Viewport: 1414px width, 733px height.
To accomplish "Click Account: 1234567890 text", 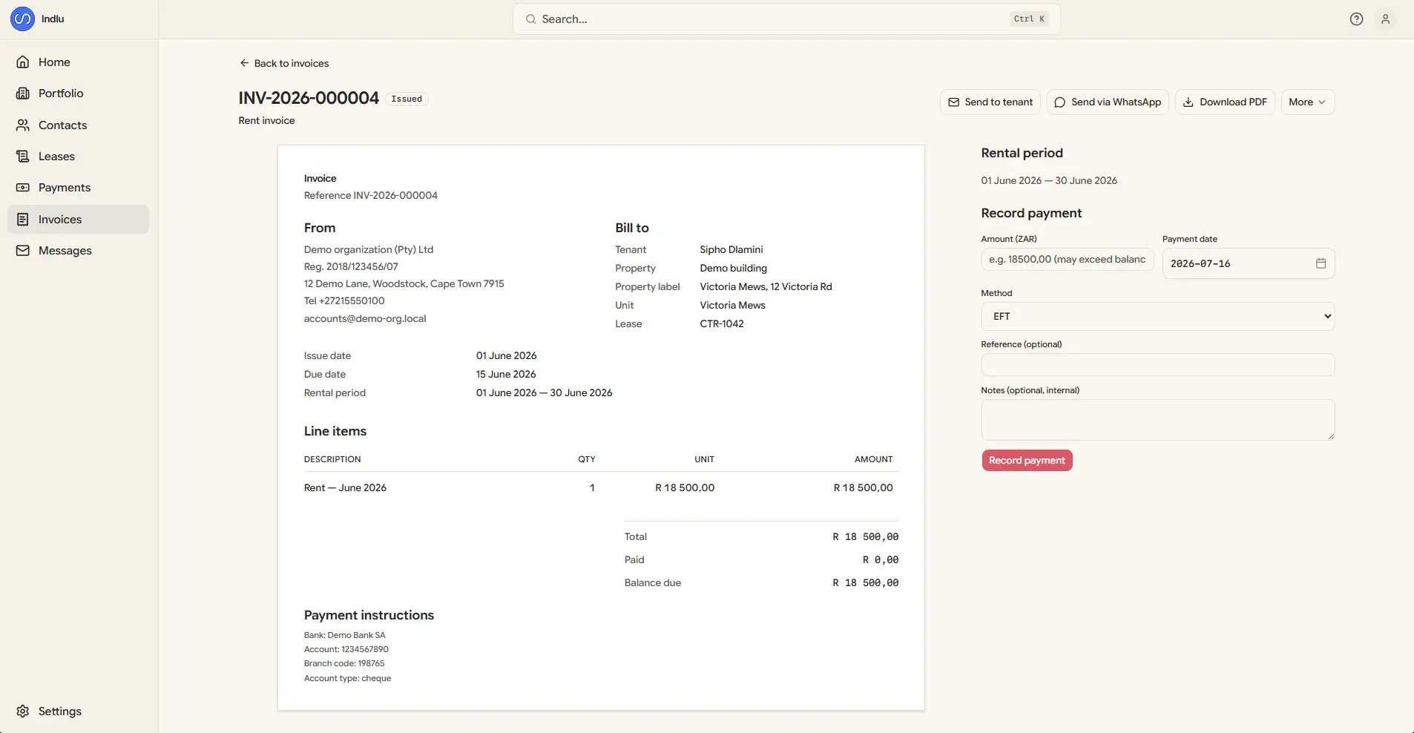I will point(346,650).
